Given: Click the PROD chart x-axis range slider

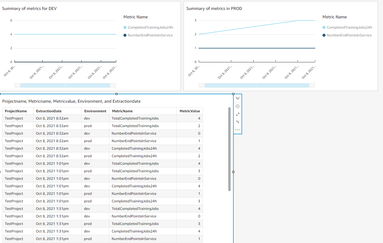Looking at the screenshot, I should (257, 86).
